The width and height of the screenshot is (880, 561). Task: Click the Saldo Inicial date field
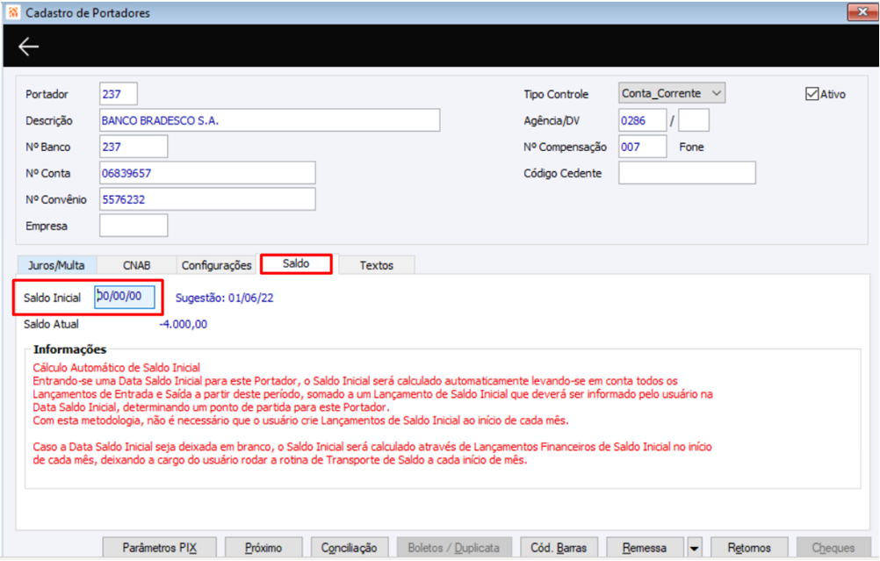click(x=125, y=297)
